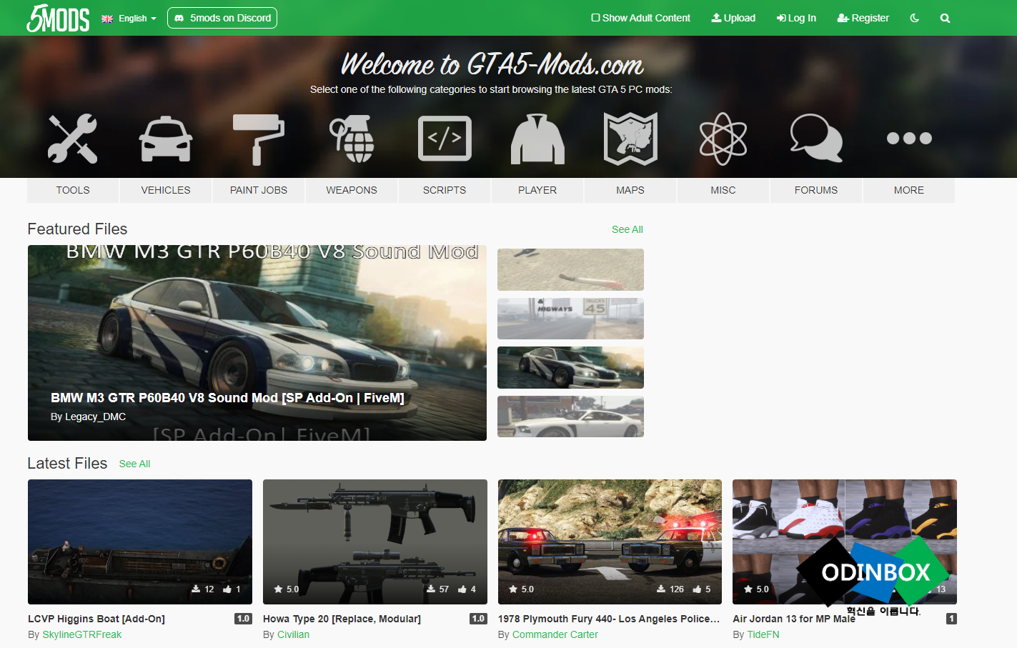The image size is (1017, 648).
Task: Open site search magnifier icon
Action: pyautogui.click(x=945, y=18)
